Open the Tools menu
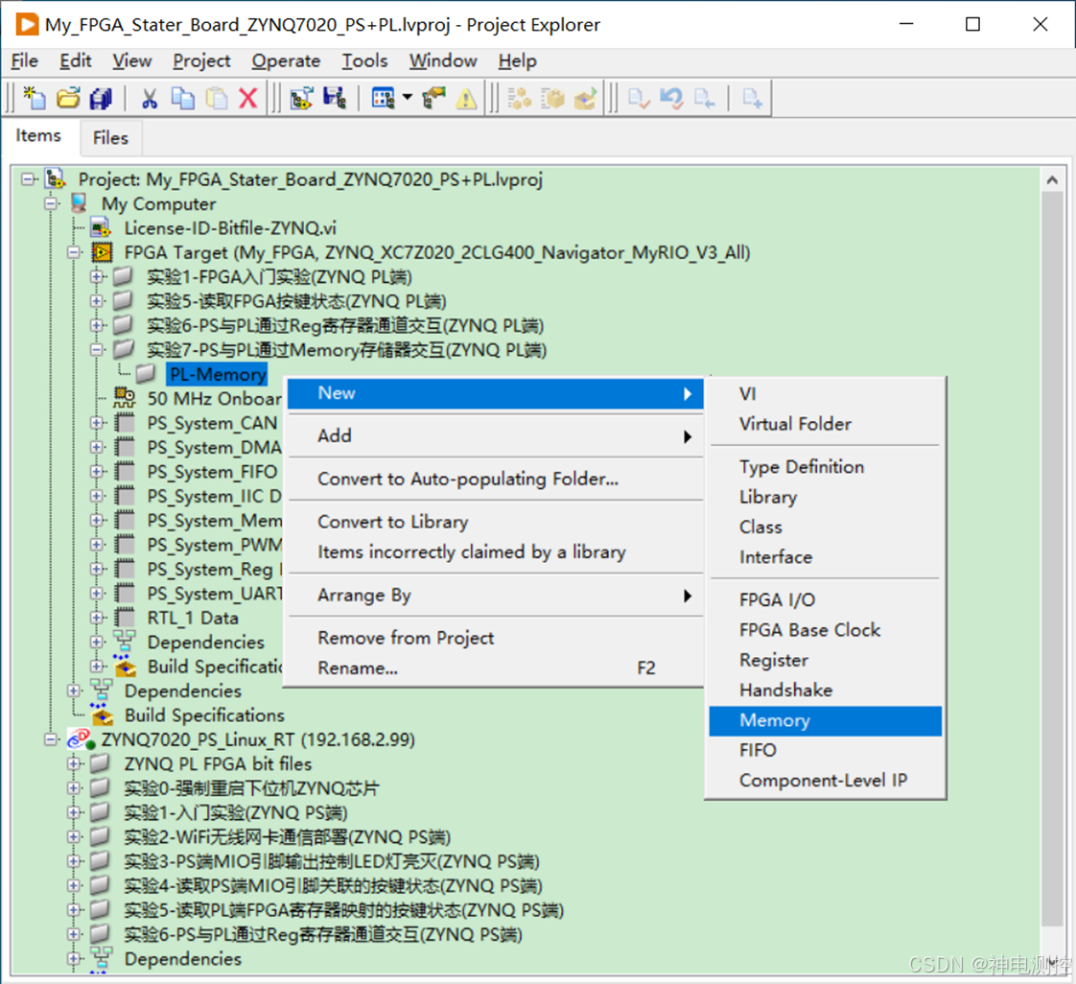1076x984 pixels. [365, 61]
